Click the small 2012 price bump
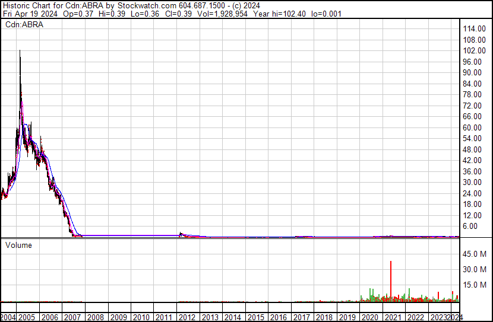This screenshot has height=322, width=493. 181,234
